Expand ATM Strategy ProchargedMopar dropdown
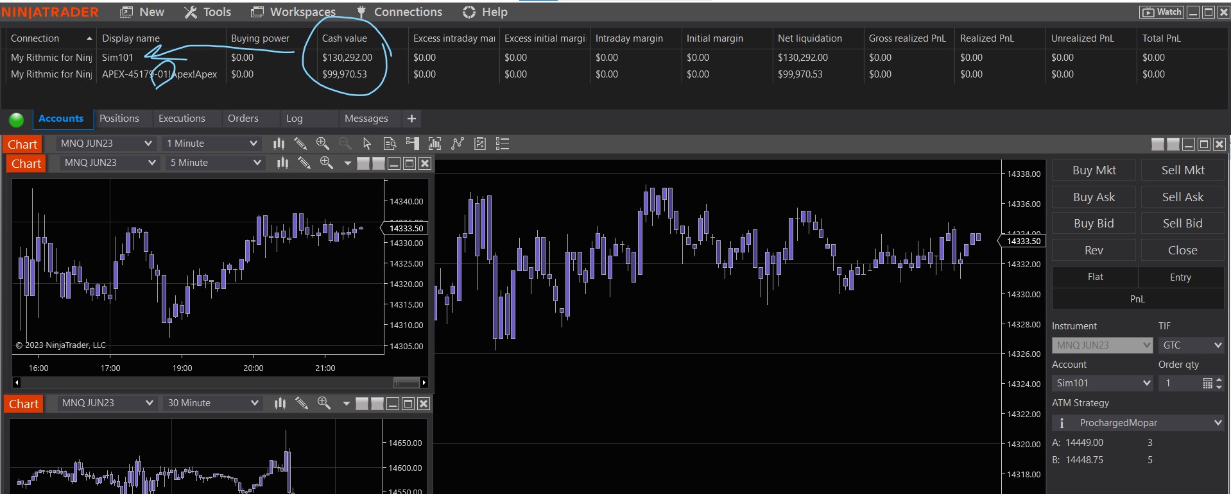The image size is (1231, 494). [x=1218, y=423]
